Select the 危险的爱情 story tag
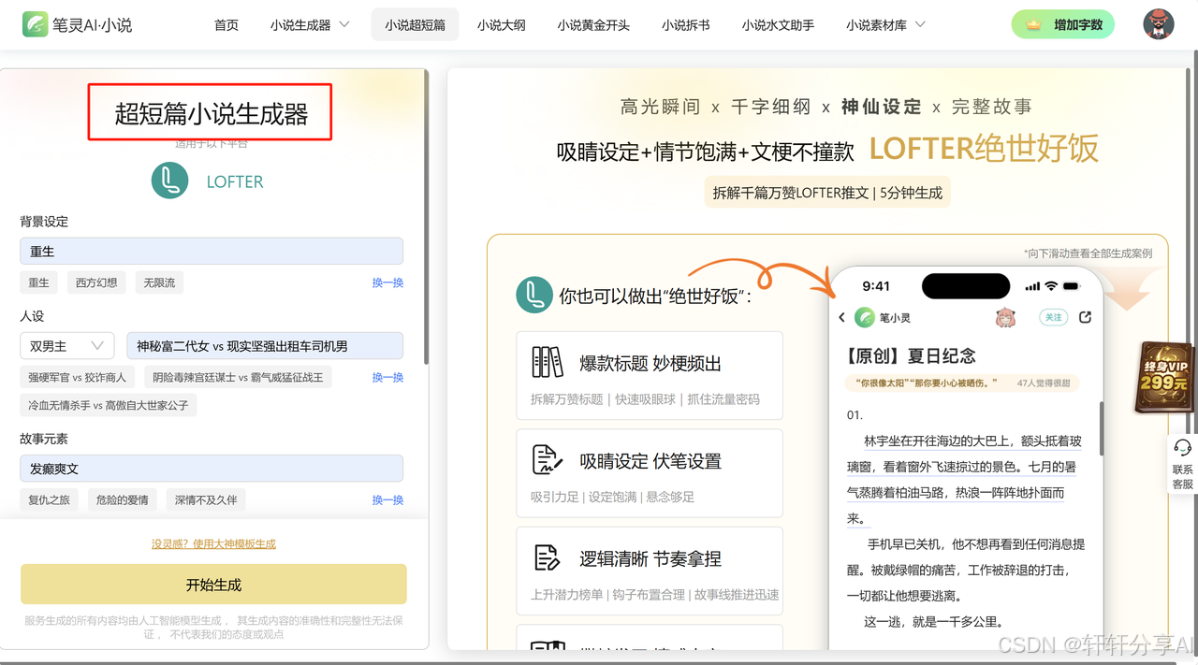The width and height of the screenshot is (1198, 665). (122, 499)
